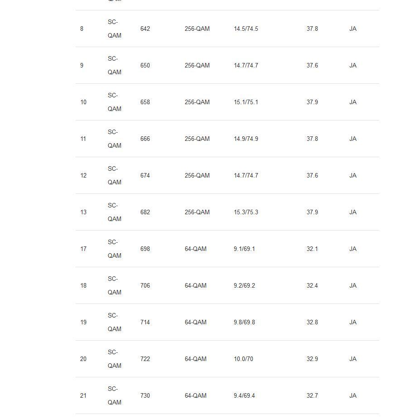Click the 14.5/74.5 power level value

click(246, 29)
